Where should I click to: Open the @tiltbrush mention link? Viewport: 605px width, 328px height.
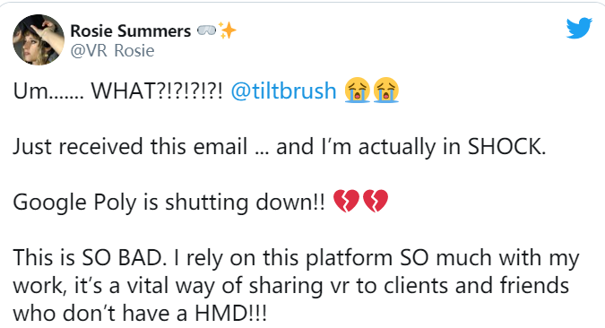click(x=283, y=91)
